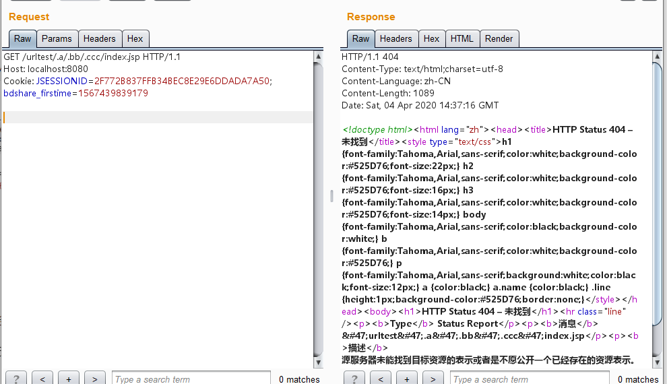Click the '+' search options button under Response

[407, 379]
